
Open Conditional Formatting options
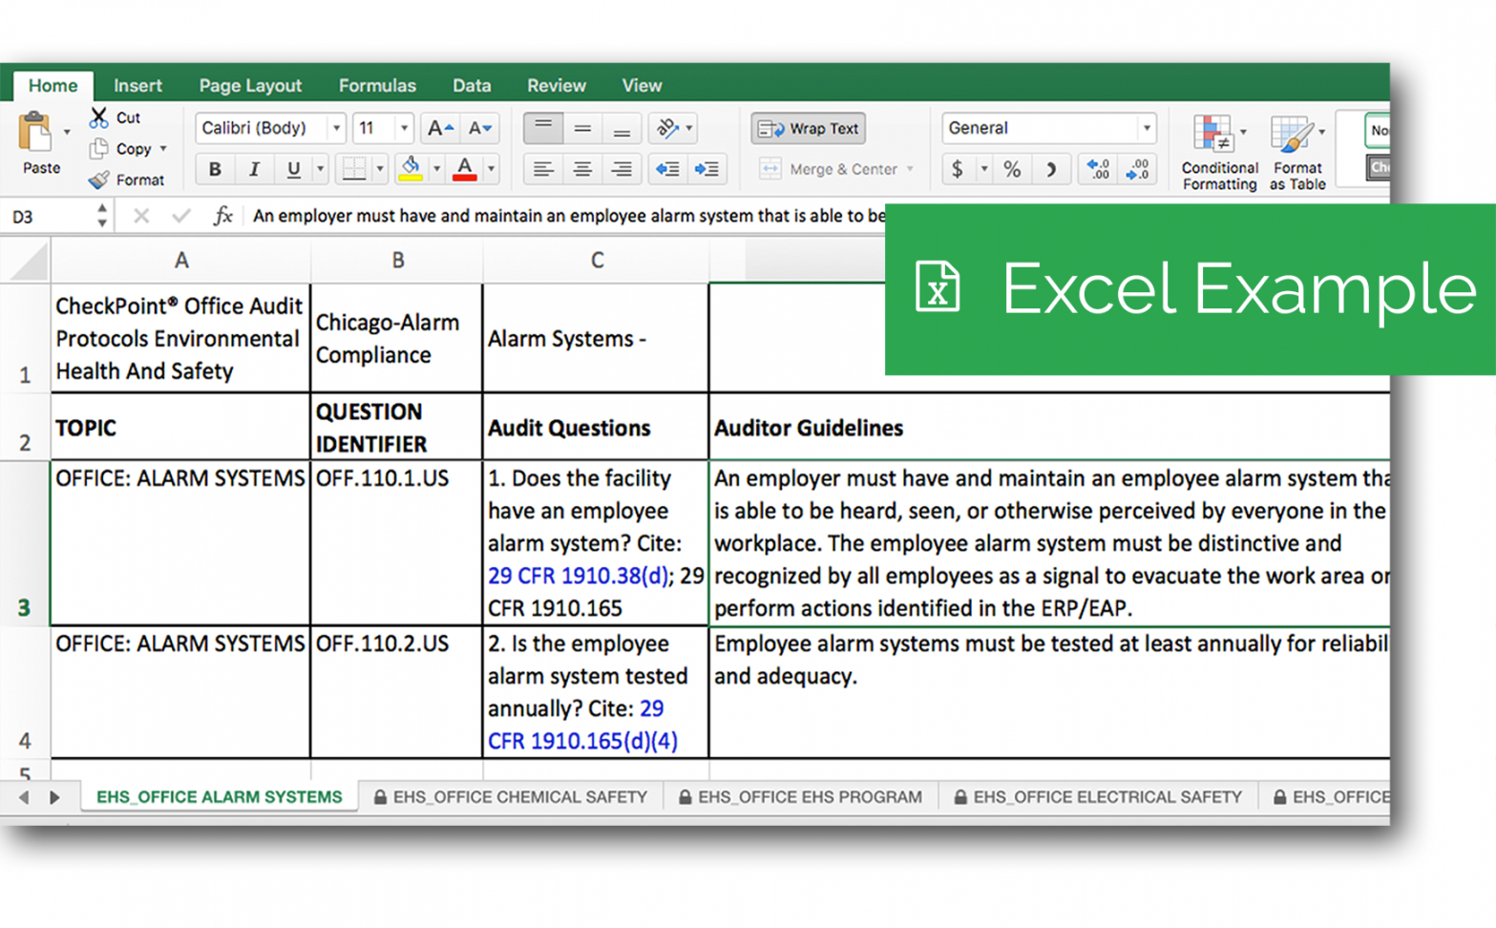click(1218, 153)
